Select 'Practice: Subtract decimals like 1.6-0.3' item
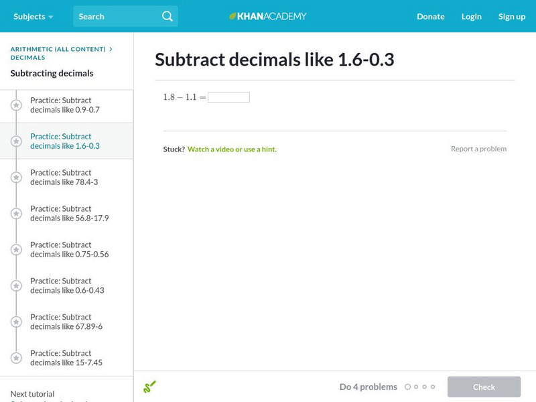This screenshot has width=536, height=402. pyautogui.click(x=64, y=141)
